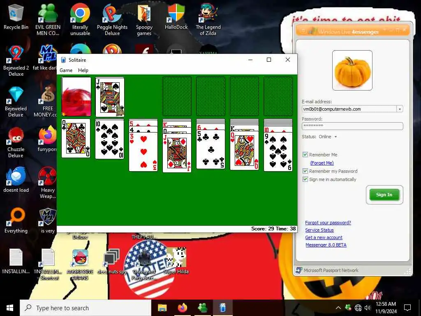Click the Forget Me link
Image resolution: width=421 pixels, height=316 pixels.
(322, 163)
